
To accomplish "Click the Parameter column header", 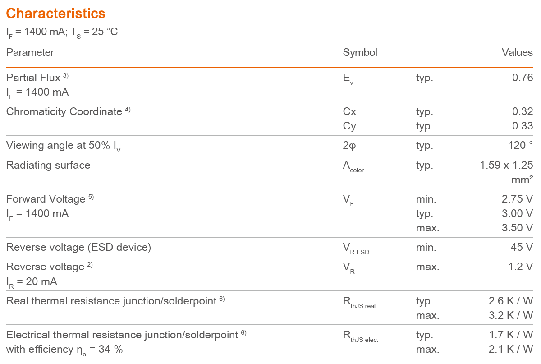I will coord(30,52).
